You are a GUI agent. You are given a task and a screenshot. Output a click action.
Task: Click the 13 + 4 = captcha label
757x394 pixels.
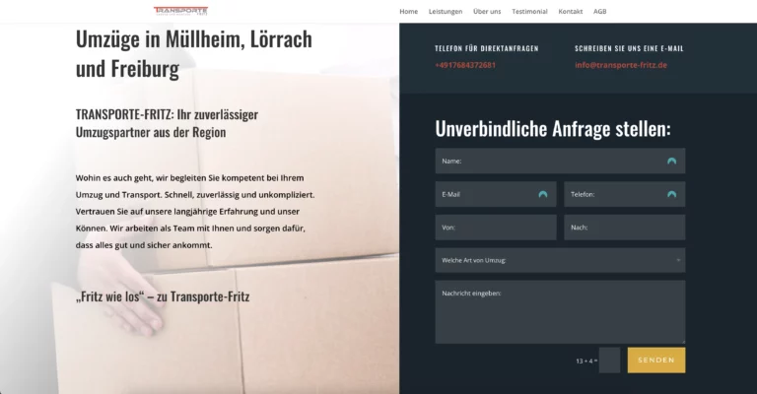click(586, 361)
